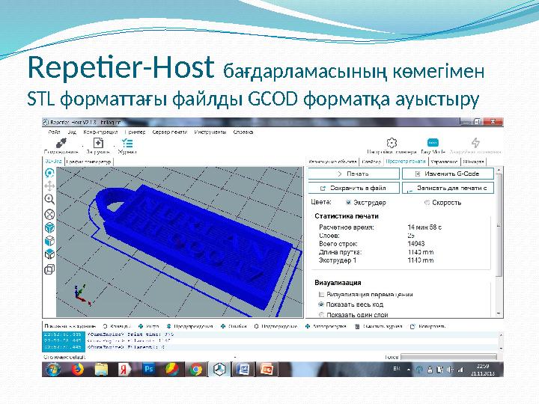Switch to the Просмотр печати tab

(406, 161)
